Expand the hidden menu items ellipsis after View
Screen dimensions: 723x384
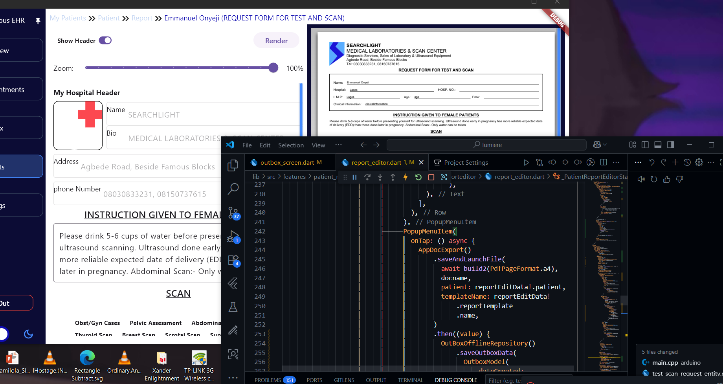[x=338, y=145]
